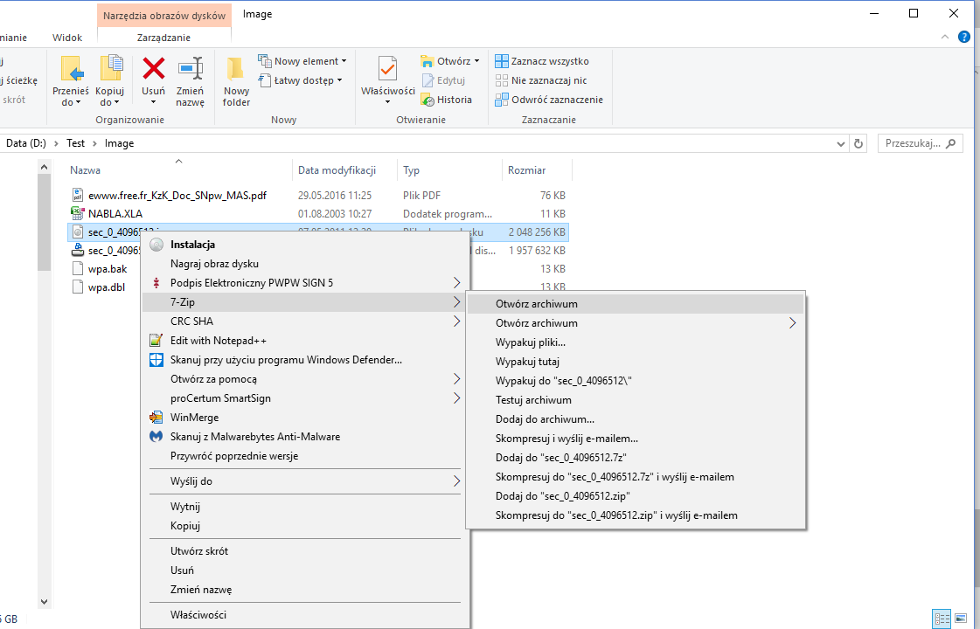The image size is (980, 629).
Task: Click Odwróć zaznaczenie in the ribbon
Action: [x=556, y=100]
